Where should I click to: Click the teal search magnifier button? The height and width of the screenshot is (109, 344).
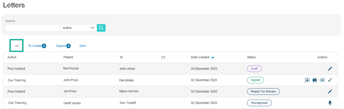pos(101,28)
